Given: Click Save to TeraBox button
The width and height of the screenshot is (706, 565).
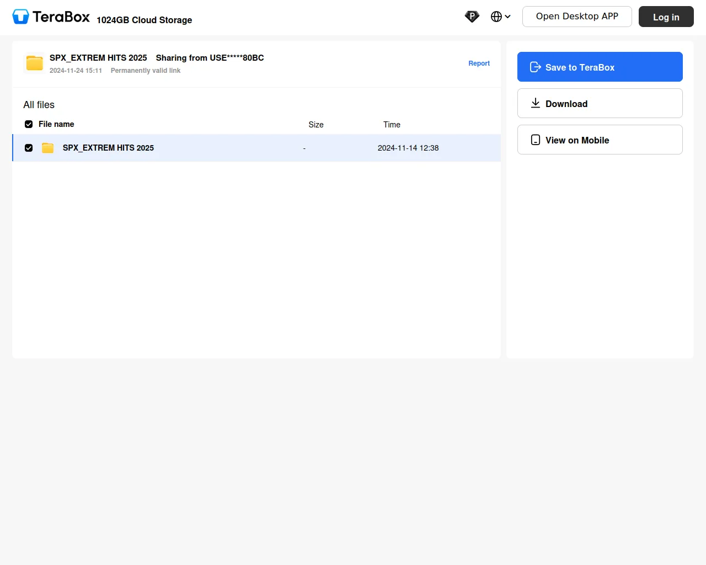Looking at the screenshot, I should click(x=600, y=67).
